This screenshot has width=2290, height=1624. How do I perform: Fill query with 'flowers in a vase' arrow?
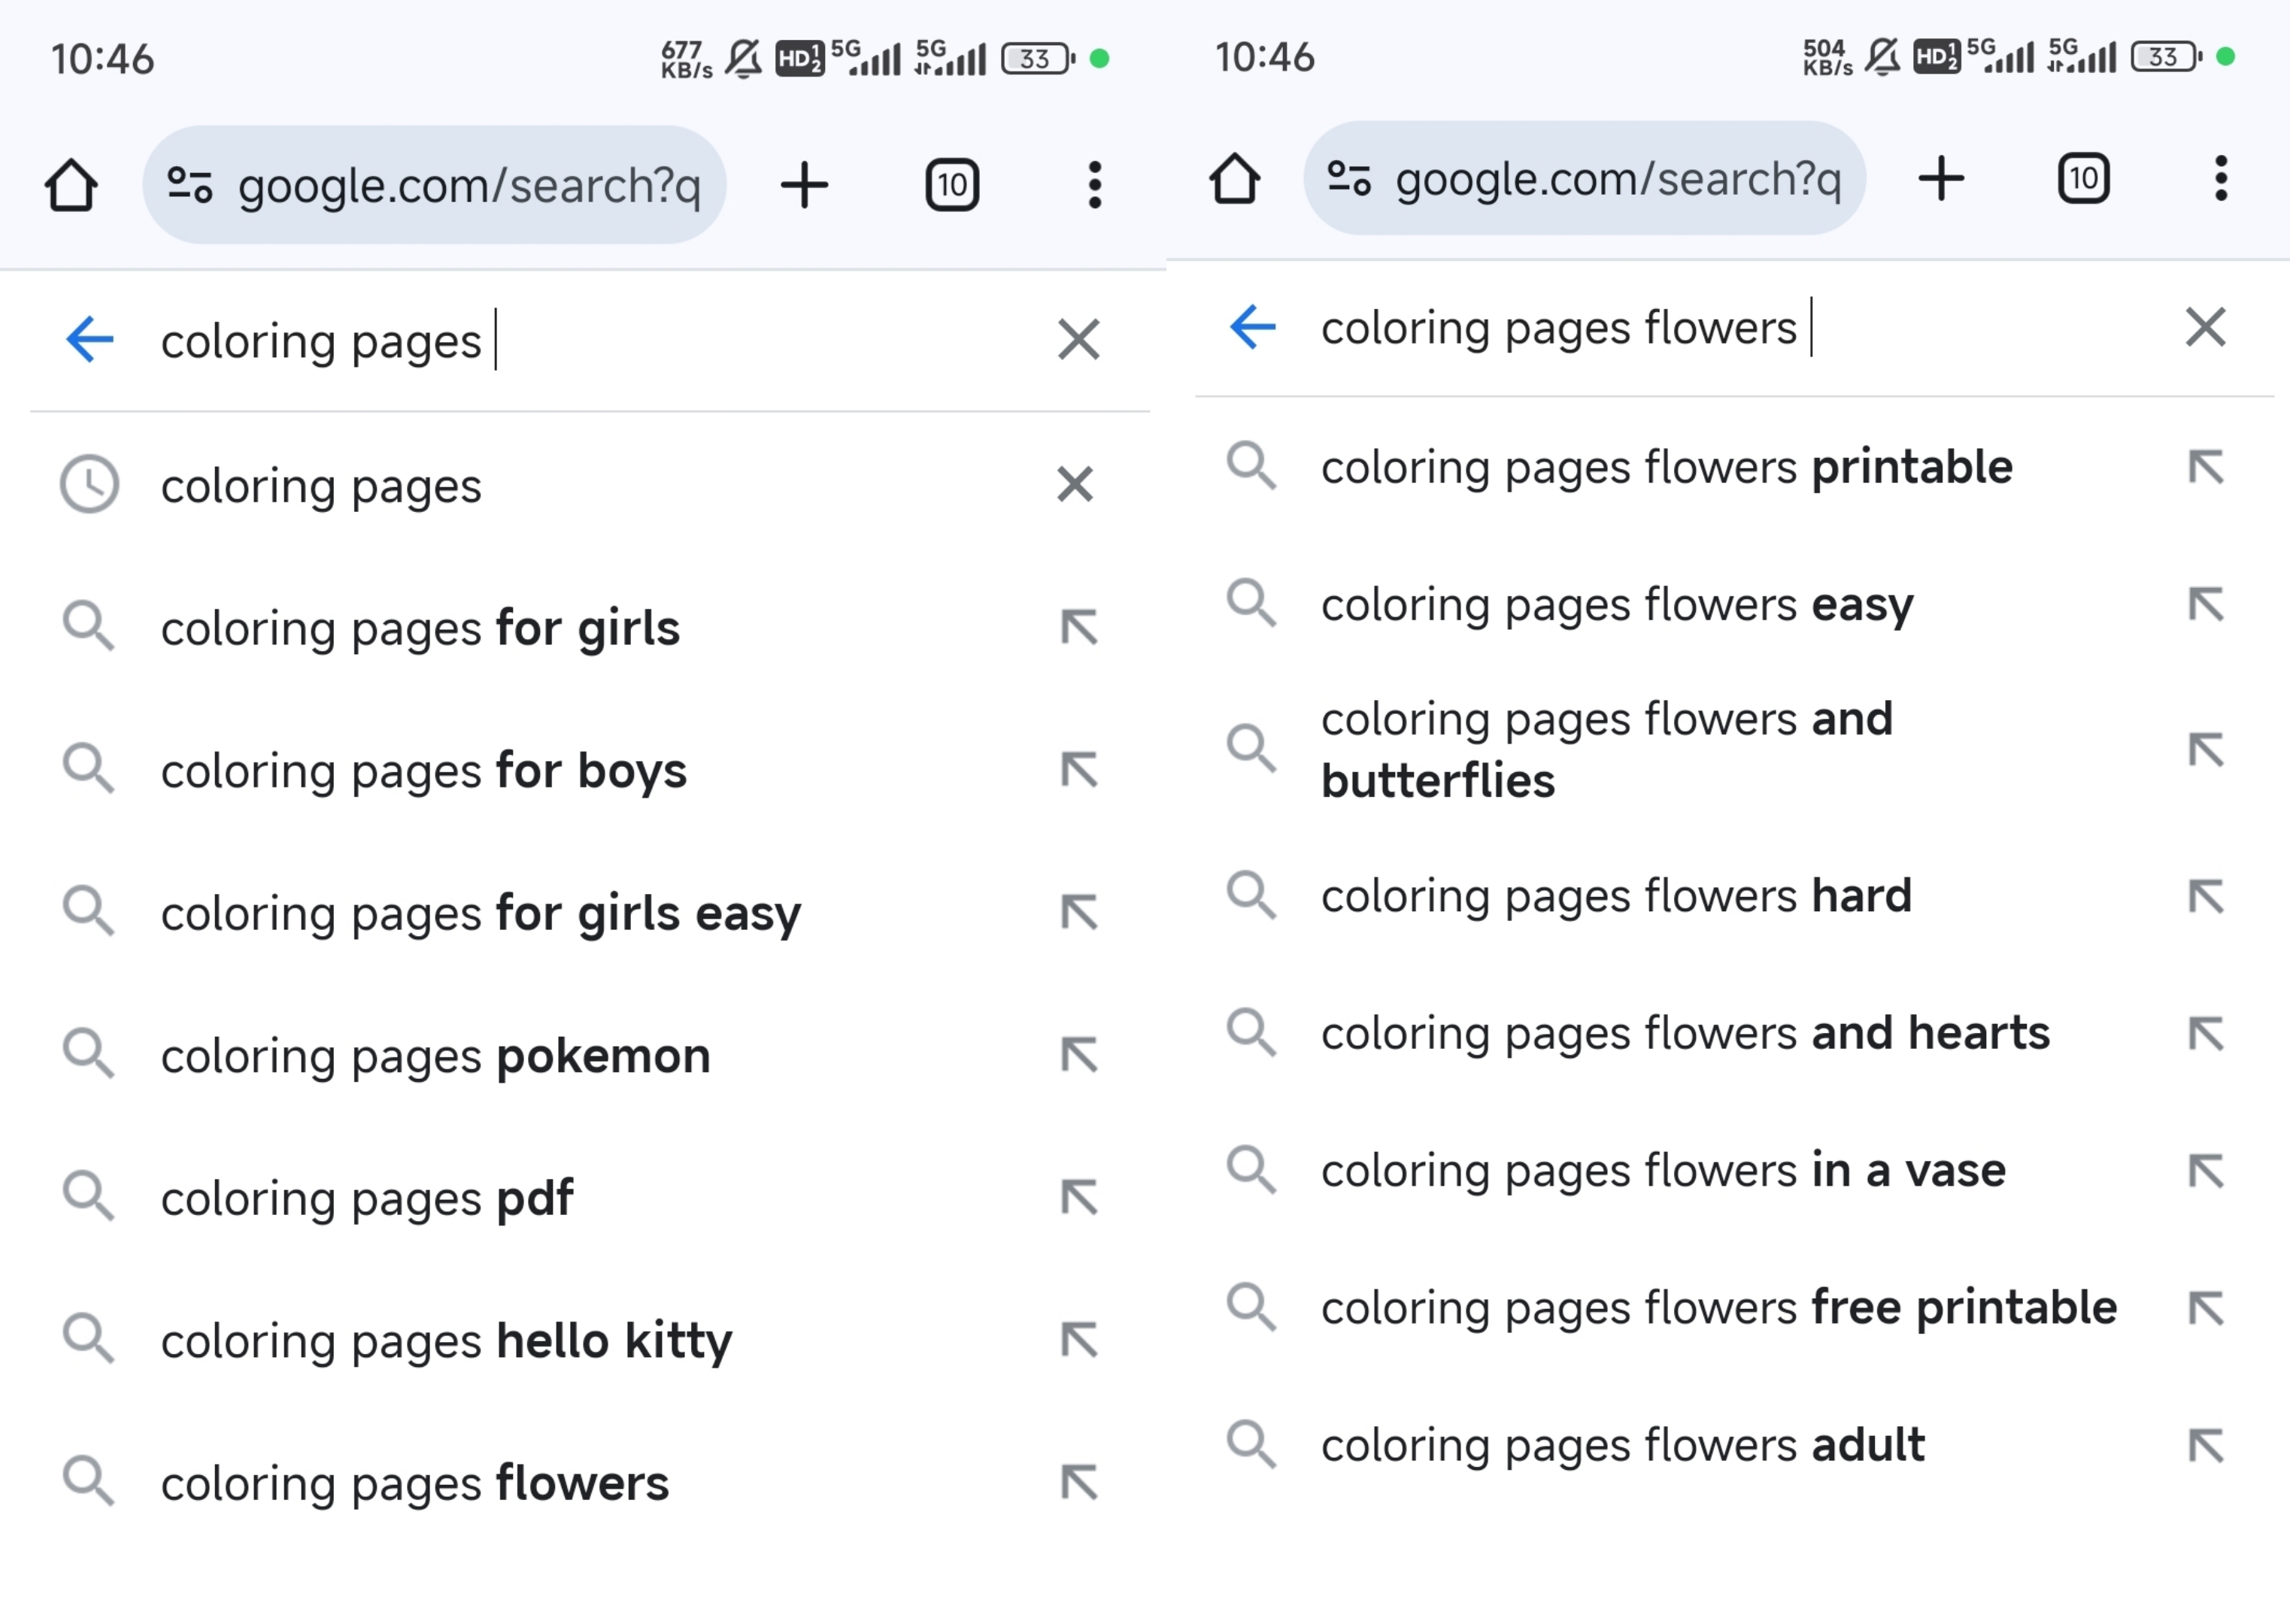click(x=2205, y=1171)
